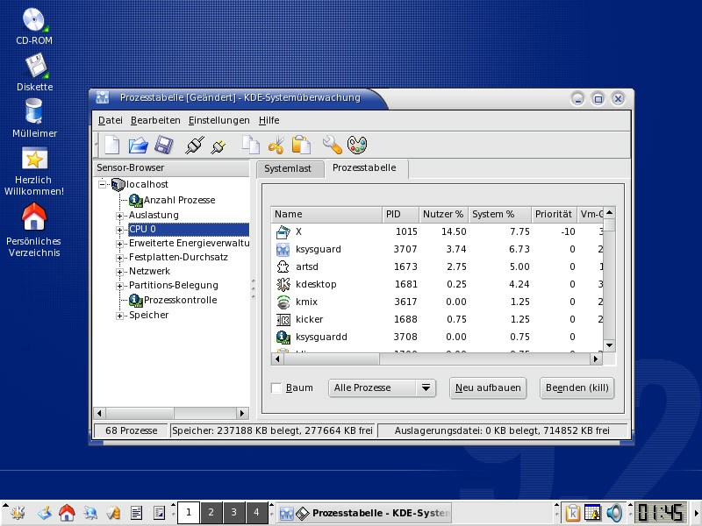702x526 pixels.
Task: Click the Neu aufbauen button
Action: (488, 388)
